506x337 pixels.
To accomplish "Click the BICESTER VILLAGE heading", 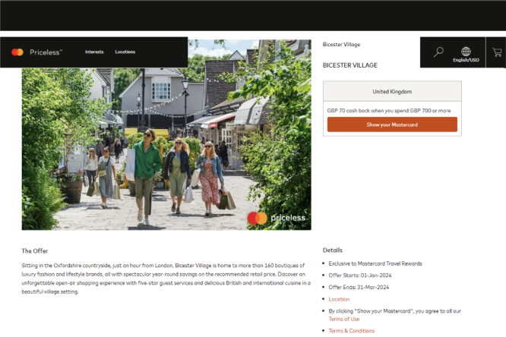I will point(349,65).
